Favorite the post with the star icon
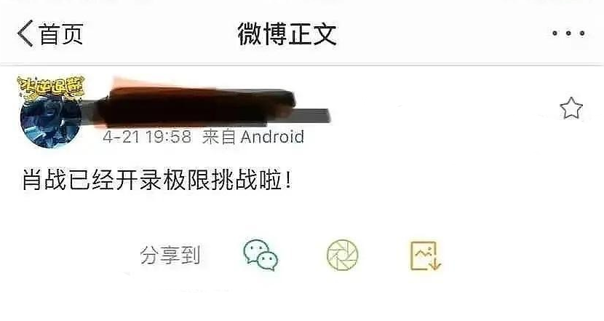 tap(571, 108)
